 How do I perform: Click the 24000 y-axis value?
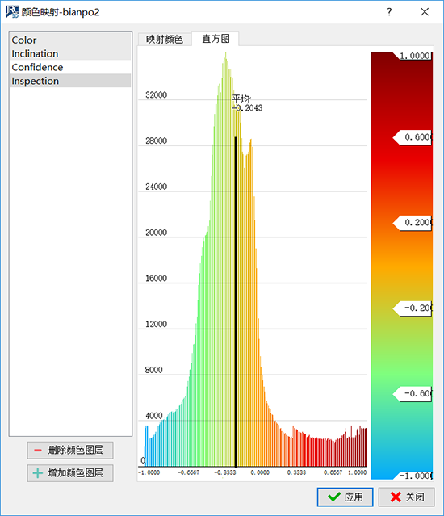pyautogui.click(x=157, y=187)
